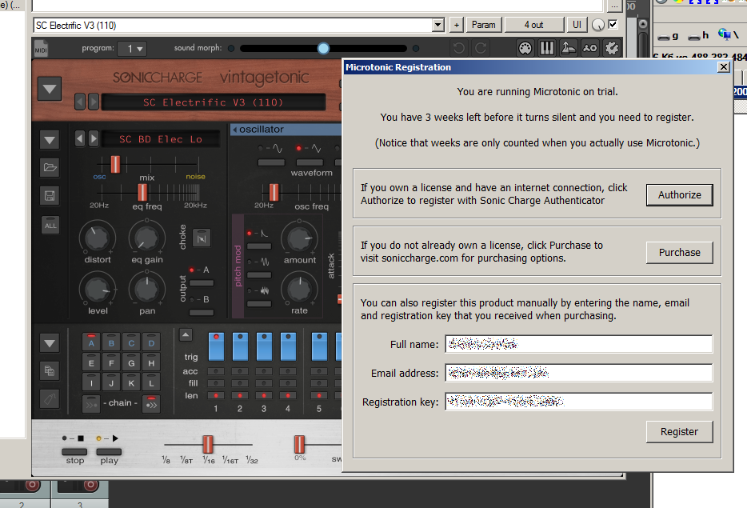The height and width of the screenshot is (508, 747).
Task: Select the triangle waveform button in oscillator
Action: [310, 162]
